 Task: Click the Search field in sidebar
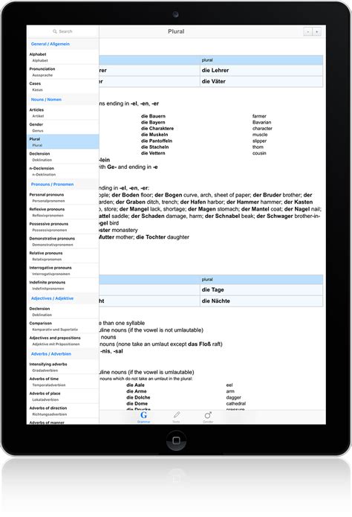[x=62, y=31]
